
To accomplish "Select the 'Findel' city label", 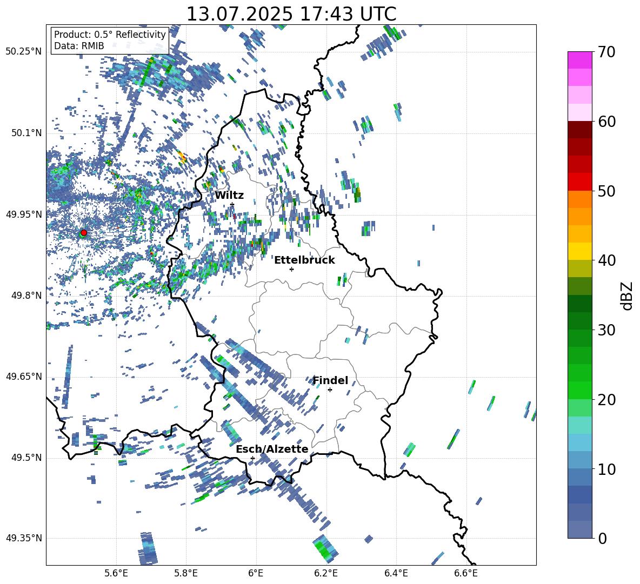I will pyautogui.click(x=330, y=380).
